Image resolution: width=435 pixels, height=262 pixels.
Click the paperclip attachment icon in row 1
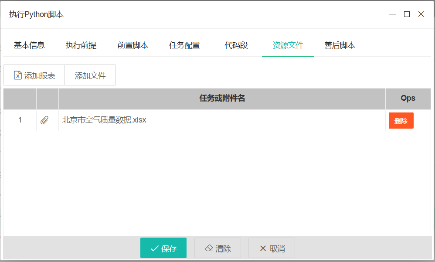tap(44, 120)
